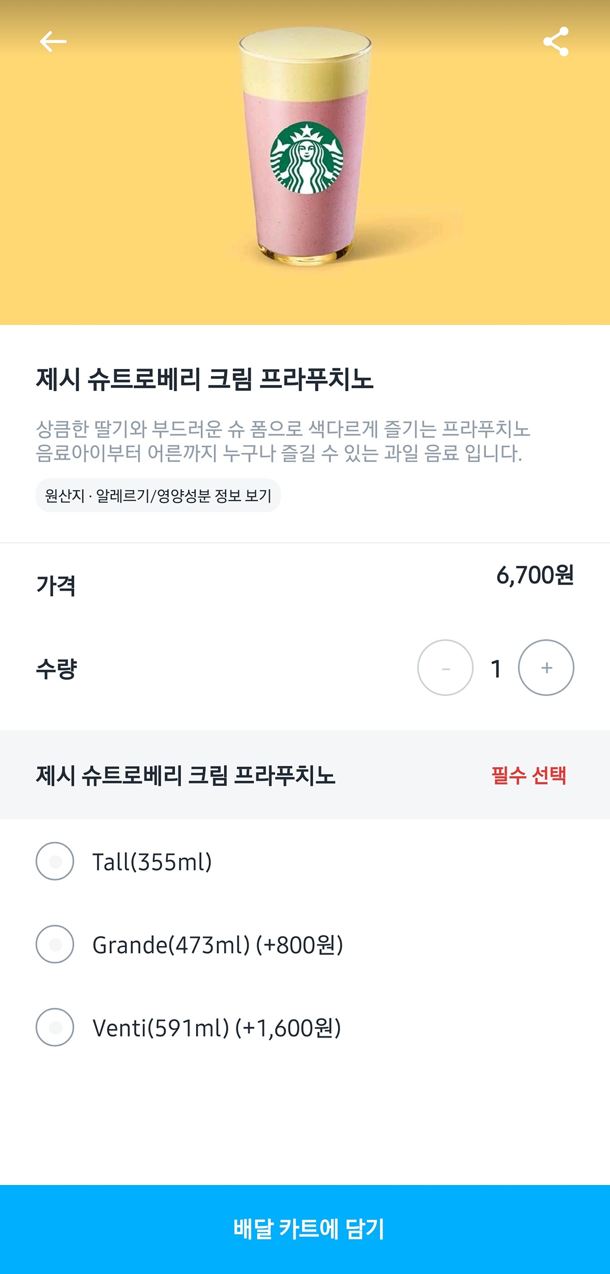Screen dimensions: 610x1274
Task: Click the 수량 label
Action: click(x=56, y=669)
